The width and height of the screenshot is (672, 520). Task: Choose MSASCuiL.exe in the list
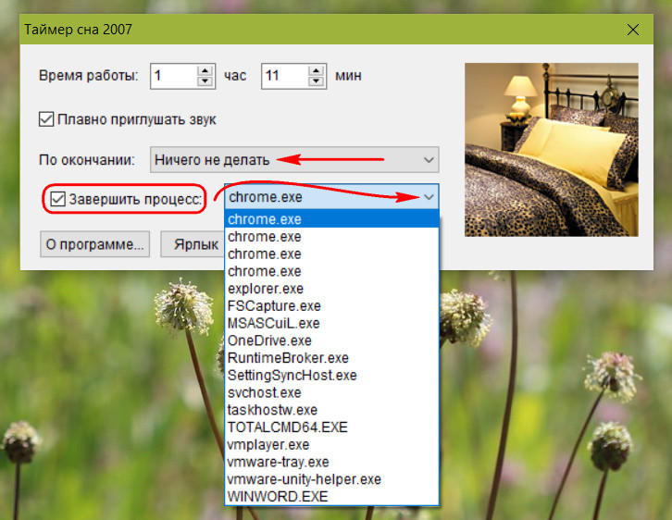click(x=331, y=323)
